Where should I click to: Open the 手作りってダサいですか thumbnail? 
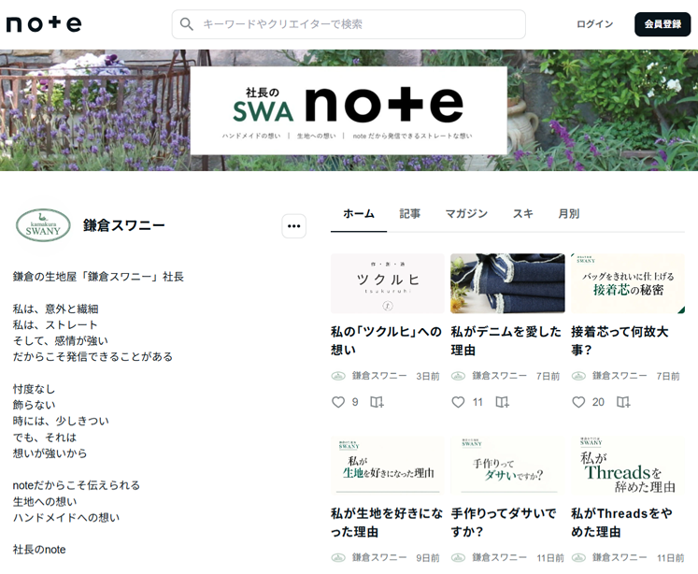pyautogui.click(x=507, y=465)
